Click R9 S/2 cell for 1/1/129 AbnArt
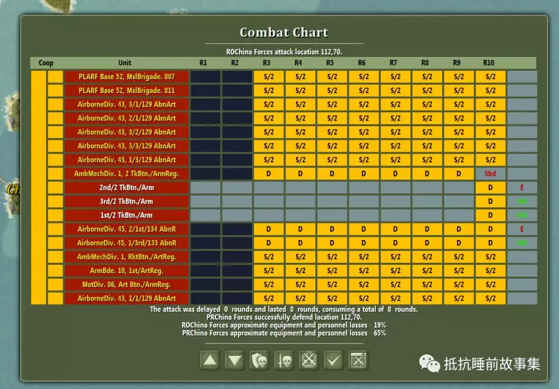The height and width of the screenshot is (389, 559). (459, 298)
